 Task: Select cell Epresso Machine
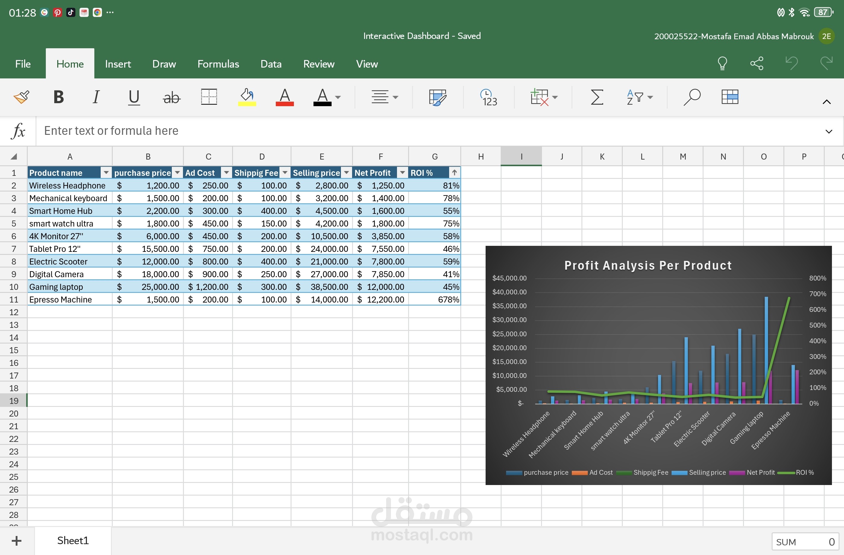pos(70,300)
